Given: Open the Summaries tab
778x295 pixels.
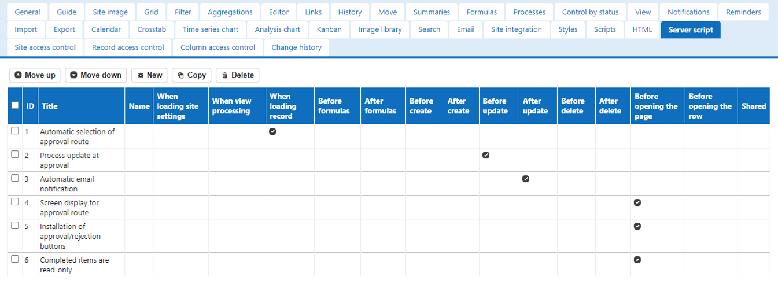Looking at the screenshot, I should click(x=432, y=12).
